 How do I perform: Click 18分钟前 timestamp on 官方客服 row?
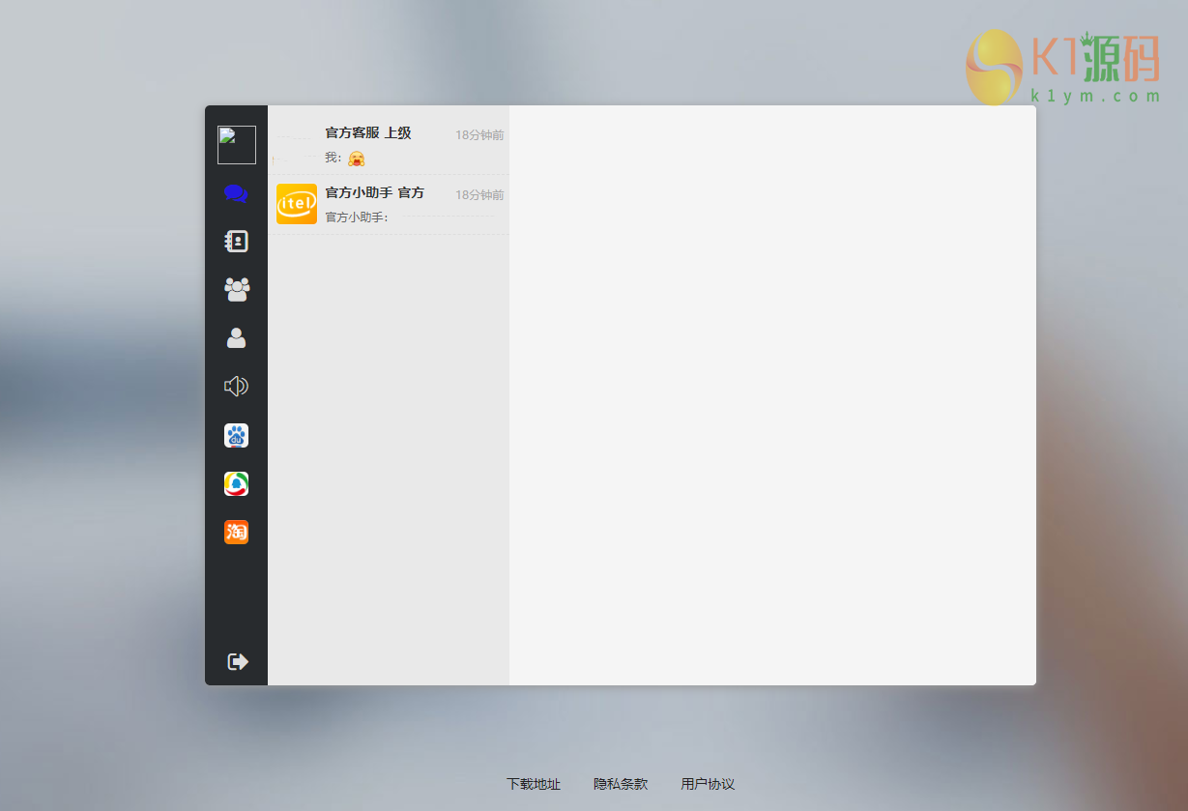(x=479, y=135)
